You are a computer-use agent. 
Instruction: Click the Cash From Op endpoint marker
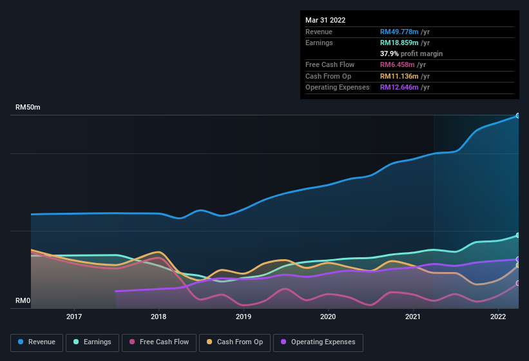coord(518,266)
